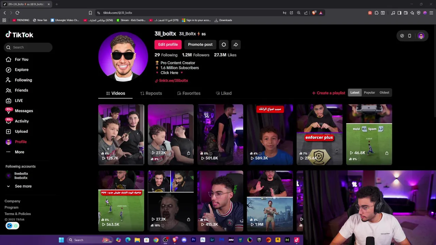
Task: Open Brave Wallet icon
Action: [406, 13]
